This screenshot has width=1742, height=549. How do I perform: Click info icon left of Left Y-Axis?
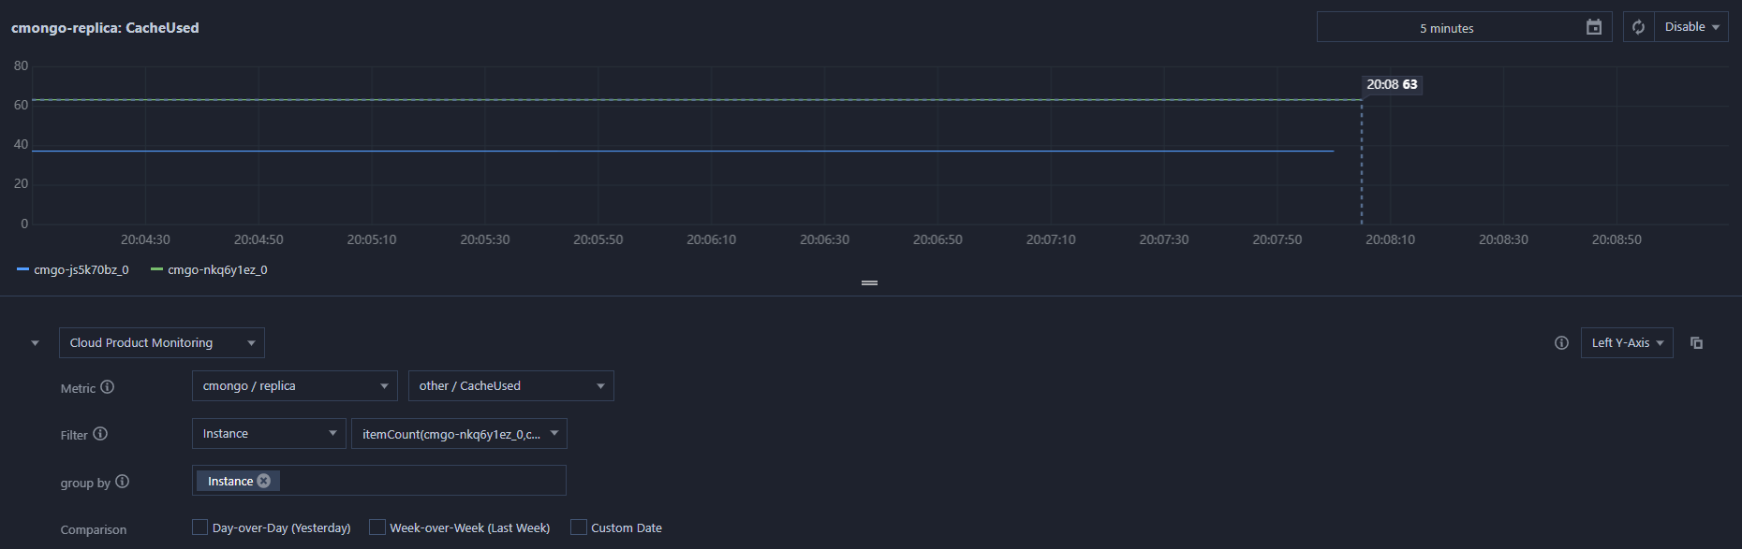pos(1561,342)
